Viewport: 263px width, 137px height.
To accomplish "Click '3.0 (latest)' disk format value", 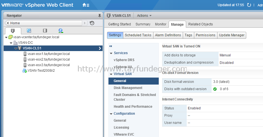I will tap(221, 82).
